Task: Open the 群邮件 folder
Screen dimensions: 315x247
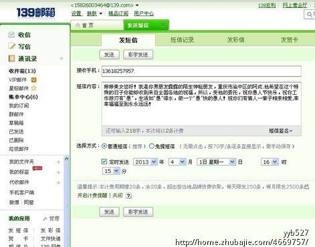Action: tap(16, 114)
